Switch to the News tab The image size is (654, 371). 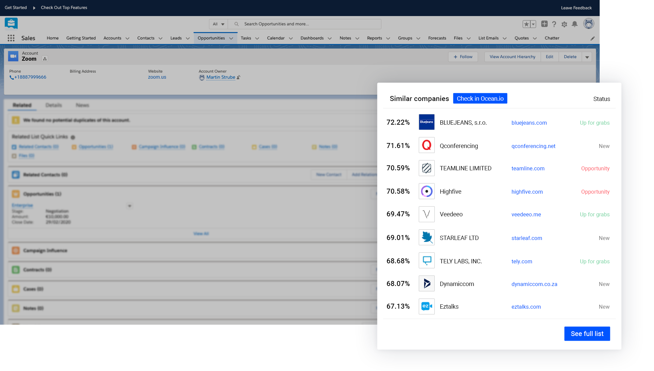pos(82,105)
